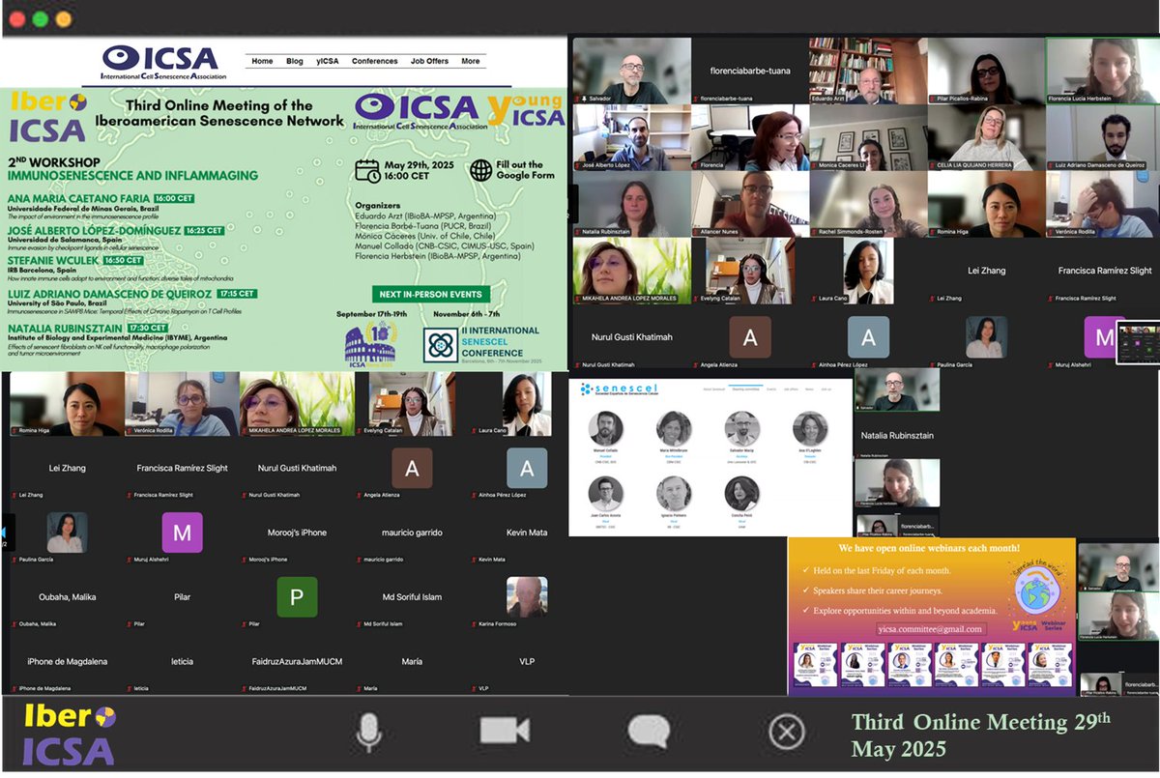This screenshot has width=1160, height=778.
Task: Open Join us in the Senescel navigation
Action: [826, 389]
